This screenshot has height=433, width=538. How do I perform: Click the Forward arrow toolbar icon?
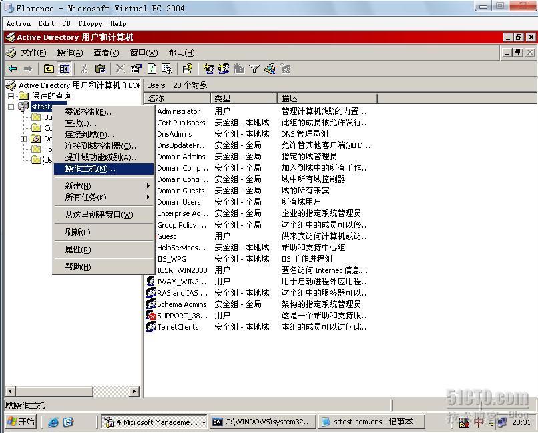(x=28, y=69)
